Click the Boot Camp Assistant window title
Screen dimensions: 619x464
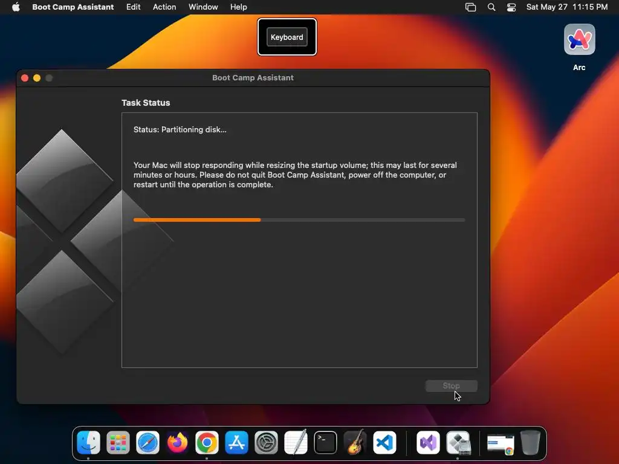(x=253, y=78)
